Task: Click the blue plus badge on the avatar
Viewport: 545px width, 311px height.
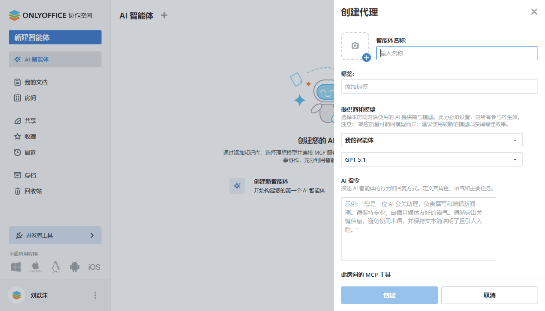Action: pyautogui.click(x=367, y=57)
